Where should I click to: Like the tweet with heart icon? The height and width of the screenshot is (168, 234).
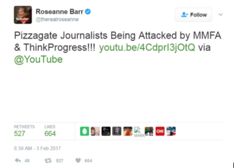[78, 160]
